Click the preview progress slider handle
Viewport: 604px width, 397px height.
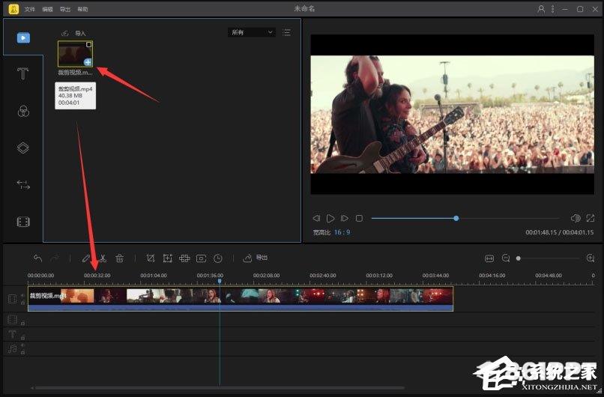click(x=456, y=218)
